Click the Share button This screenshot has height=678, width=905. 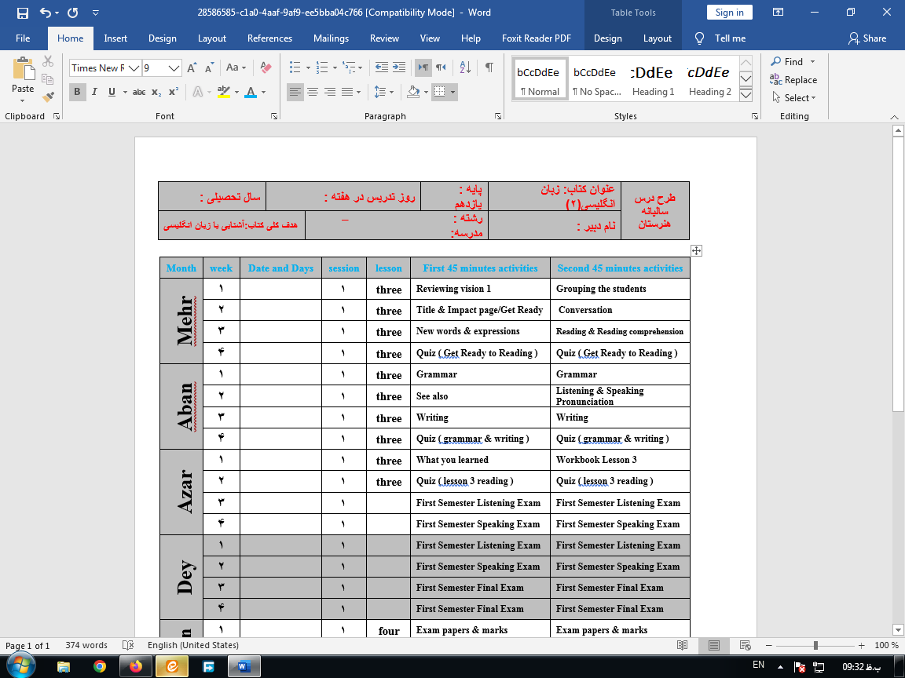pyautogui.click(x=867, y=38)
